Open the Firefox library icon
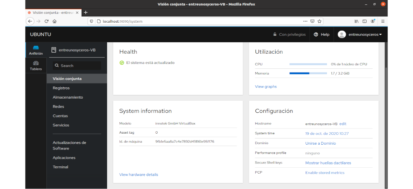413x189 pixels. tap(357, 21)
